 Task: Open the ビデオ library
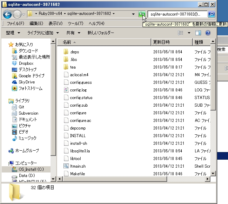[20, 132]
